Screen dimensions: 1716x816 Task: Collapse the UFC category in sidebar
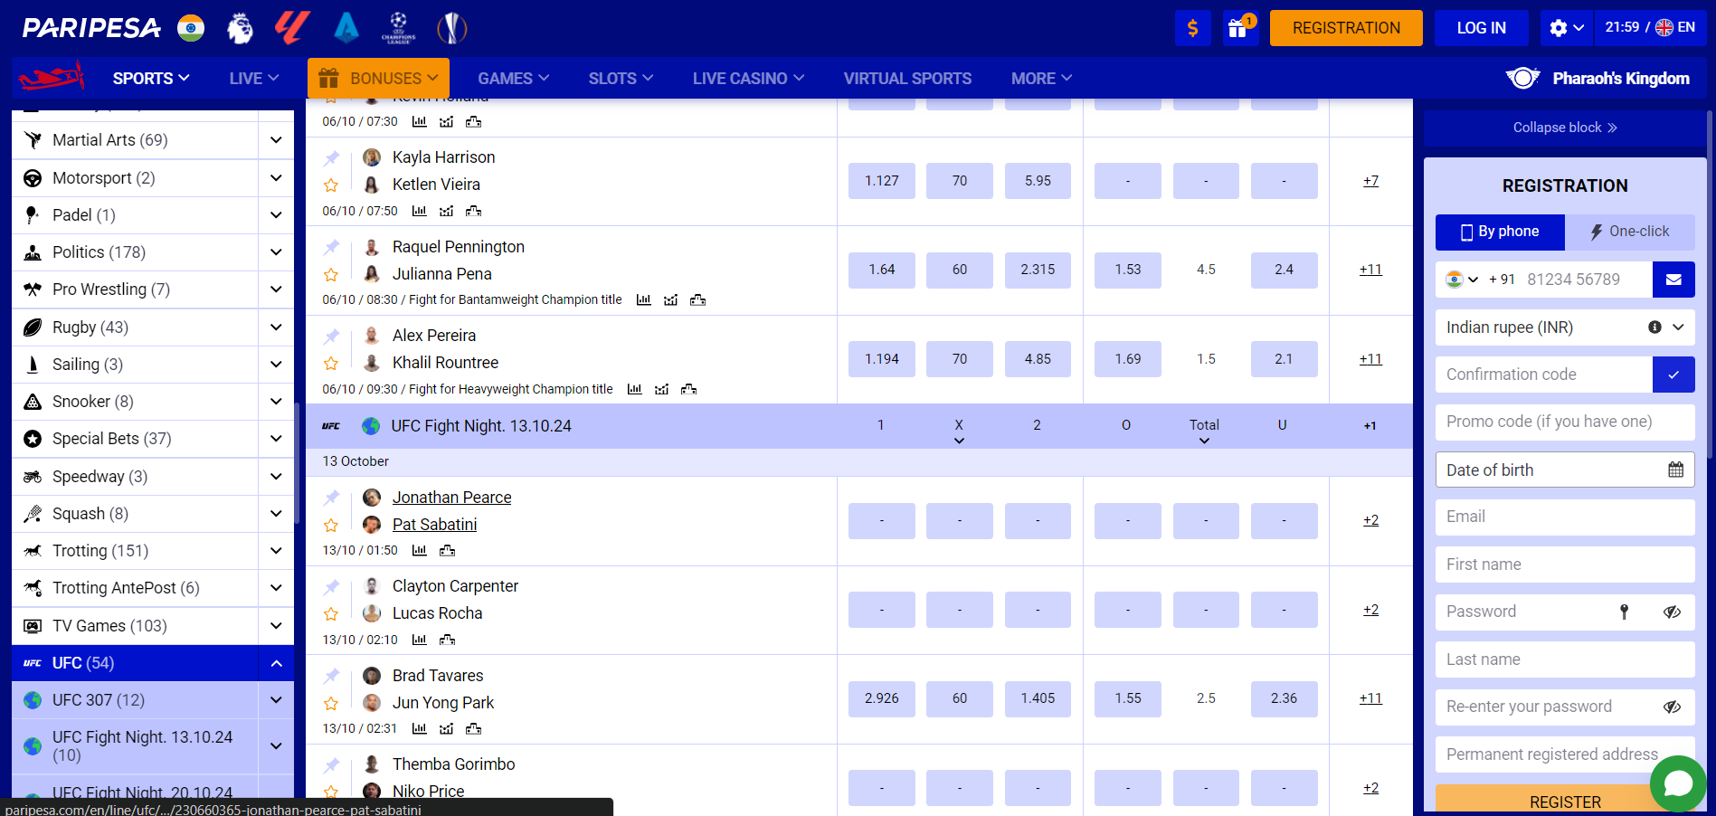click(276, 663)
